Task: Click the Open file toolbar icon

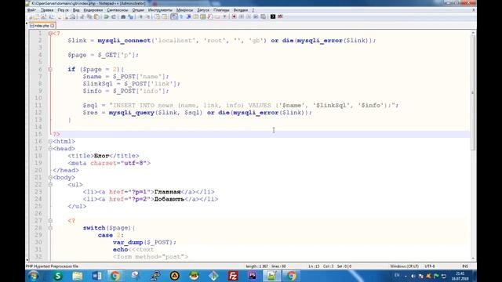Action: click(x=37, y=16)
